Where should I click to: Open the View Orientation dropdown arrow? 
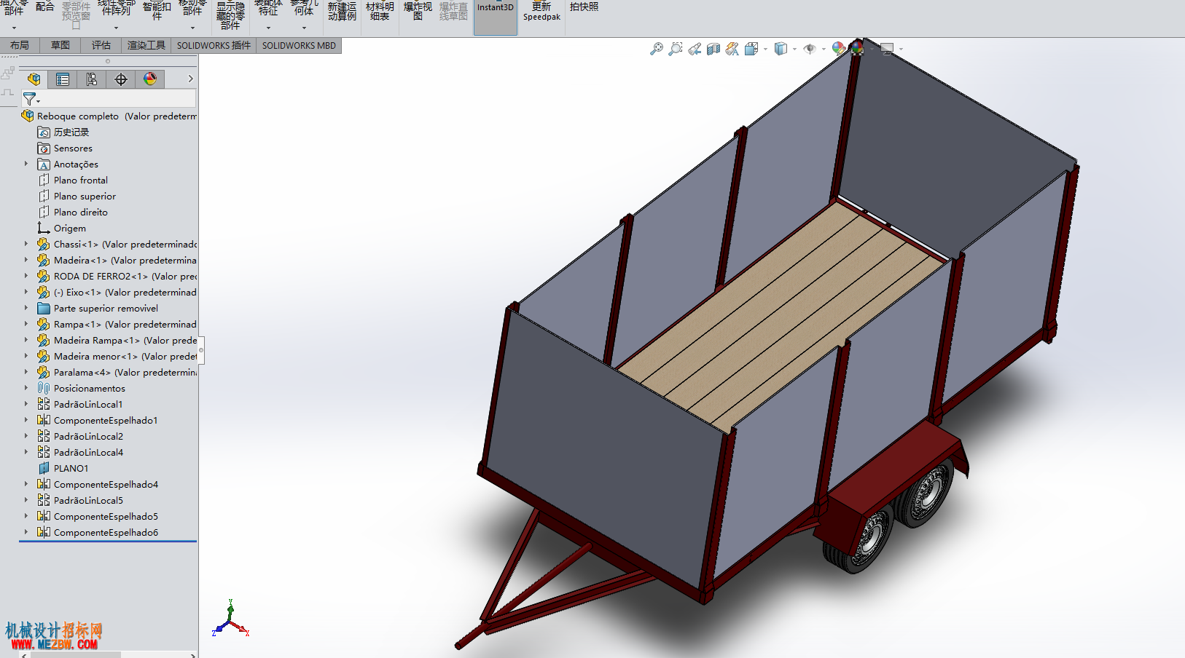click(765, 49)
